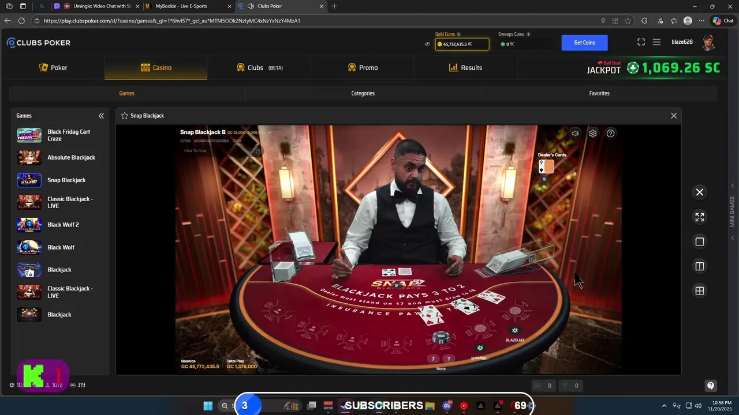Click the BLAZEUAT seat gear icon

click(x=515, y=330)
